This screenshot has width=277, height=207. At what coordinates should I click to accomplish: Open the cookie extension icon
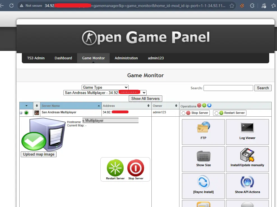click(242, 6)
